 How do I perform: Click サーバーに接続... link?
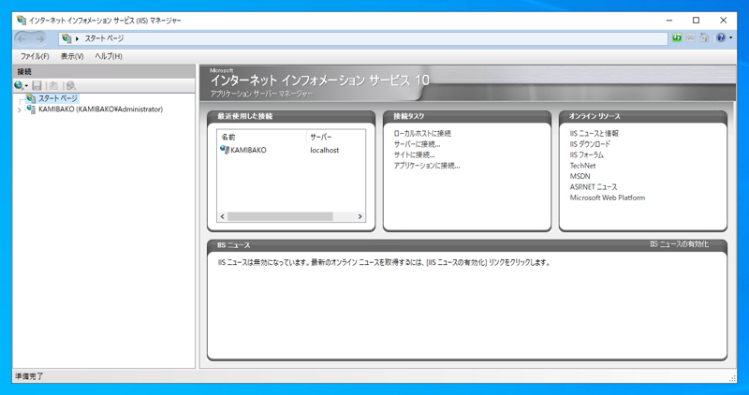pos(417,144)
